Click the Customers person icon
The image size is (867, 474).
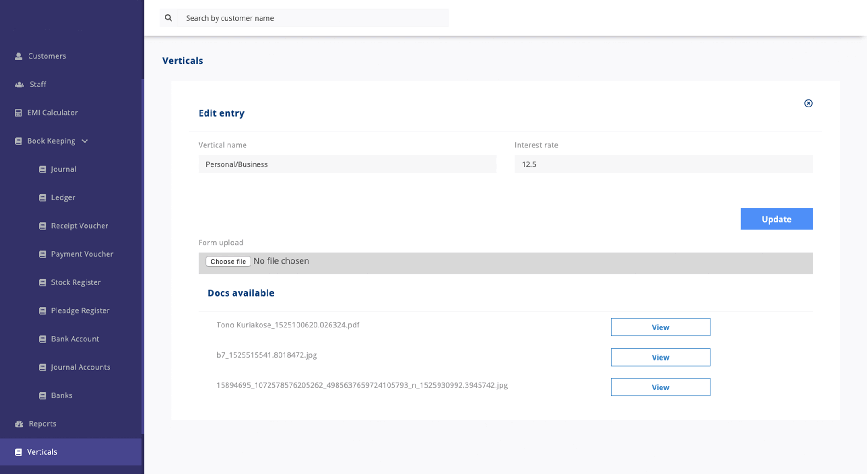coord(18,56)
